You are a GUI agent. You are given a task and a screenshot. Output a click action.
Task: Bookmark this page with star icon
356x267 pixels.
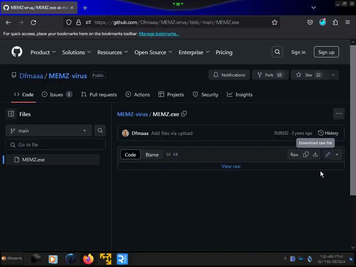click(275, 22)
